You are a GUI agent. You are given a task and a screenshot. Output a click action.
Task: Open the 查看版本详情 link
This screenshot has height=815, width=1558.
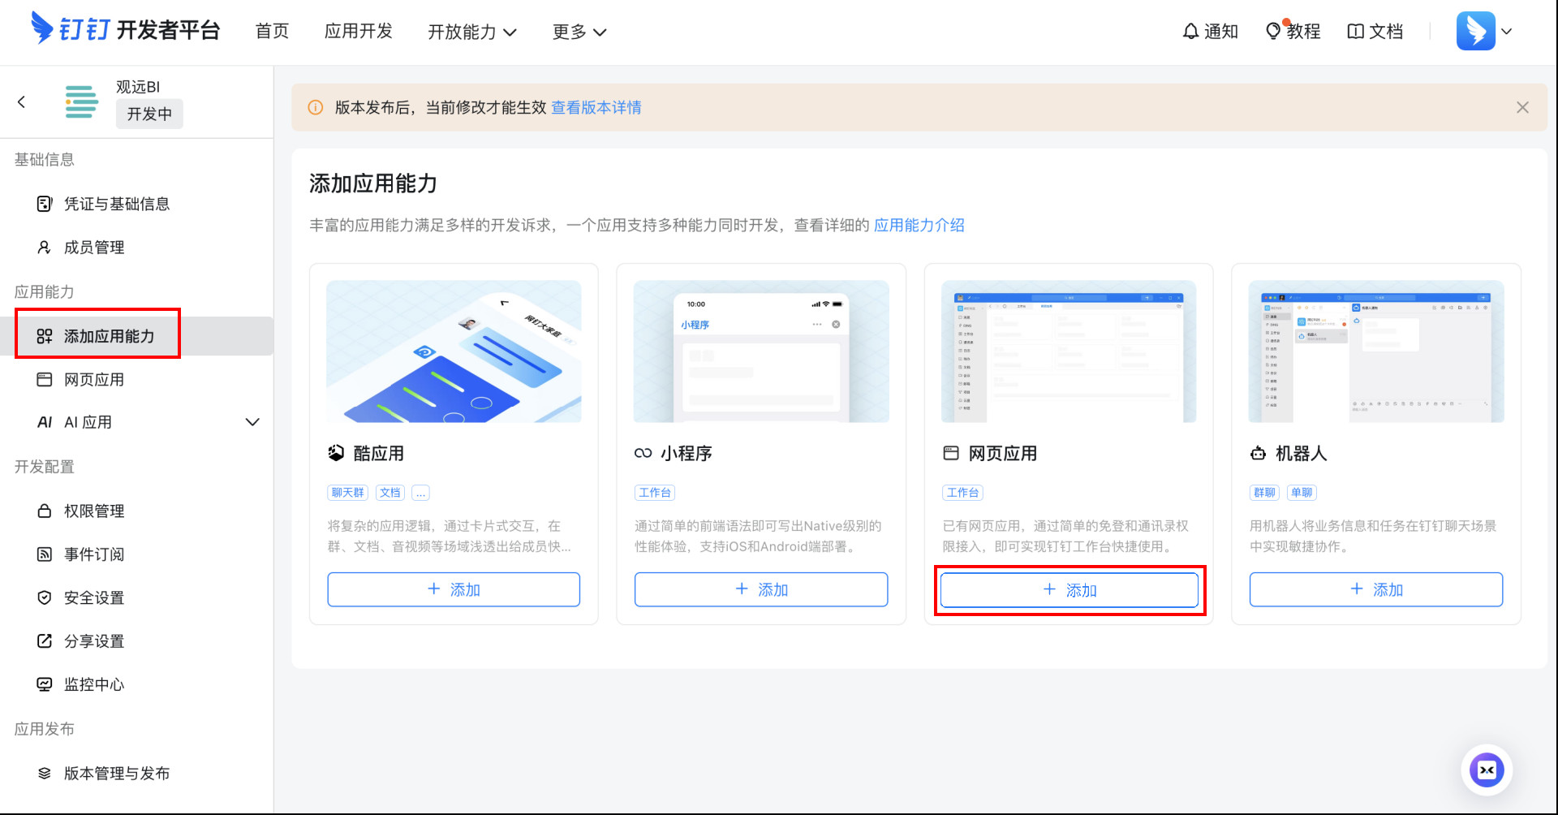point(596,108)
